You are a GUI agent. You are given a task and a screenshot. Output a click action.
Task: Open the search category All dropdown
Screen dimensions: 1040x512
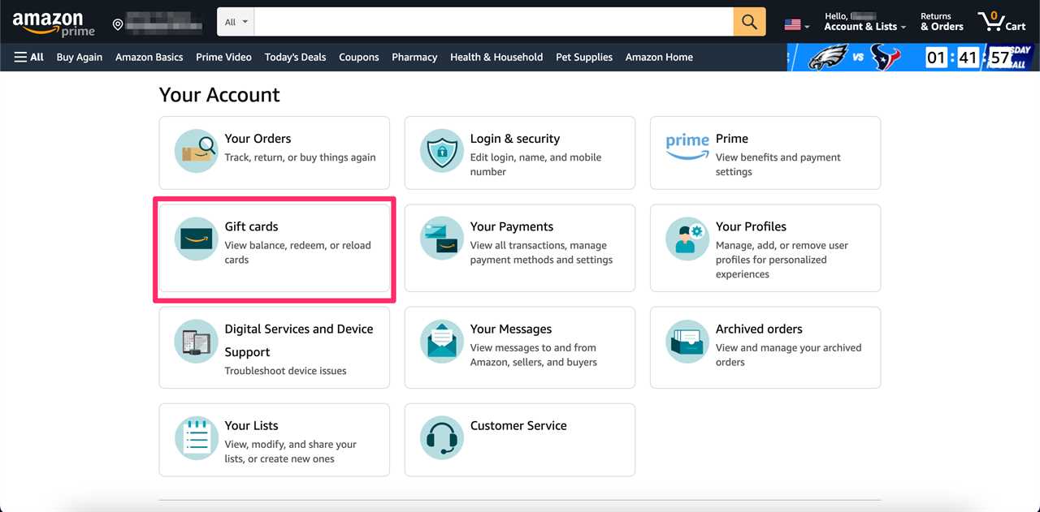[x=234, y=21]
